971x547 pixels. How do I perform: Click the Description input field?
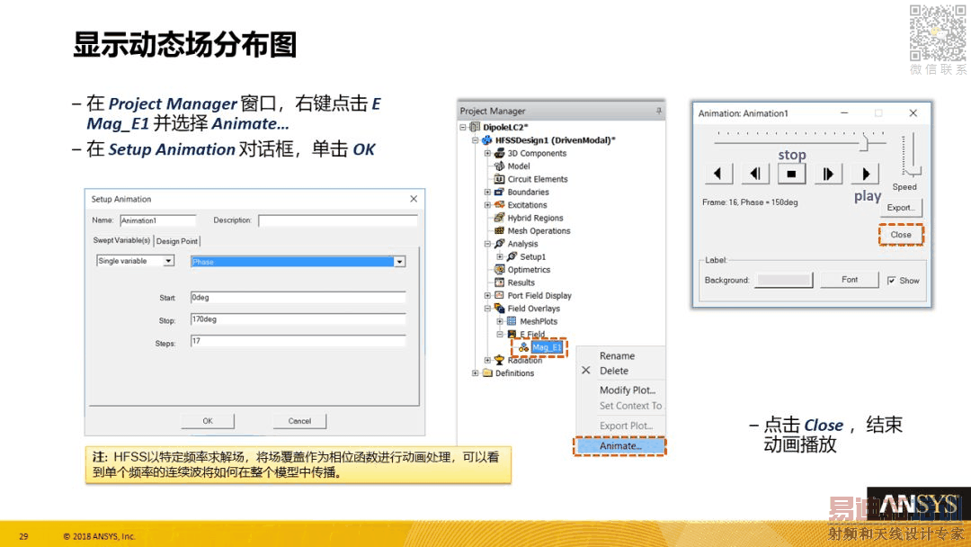(338, 220)
